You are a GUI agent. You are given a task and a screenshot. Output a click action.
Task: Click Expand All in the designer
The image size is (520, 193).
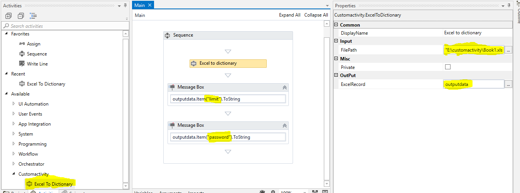tap(290, 15)
